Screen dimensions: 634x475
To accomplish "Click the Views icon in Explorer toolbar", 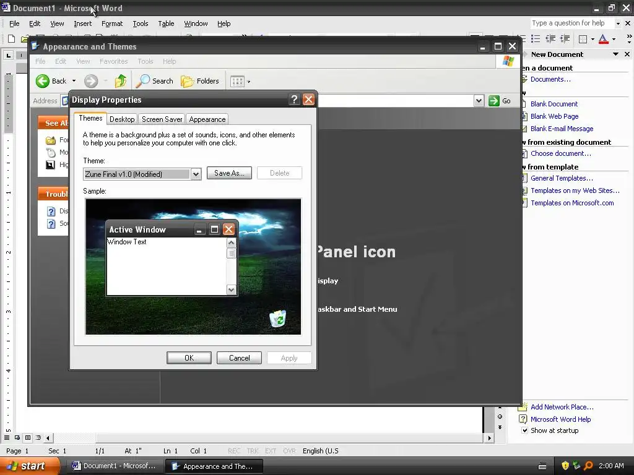I will [237, 82].
